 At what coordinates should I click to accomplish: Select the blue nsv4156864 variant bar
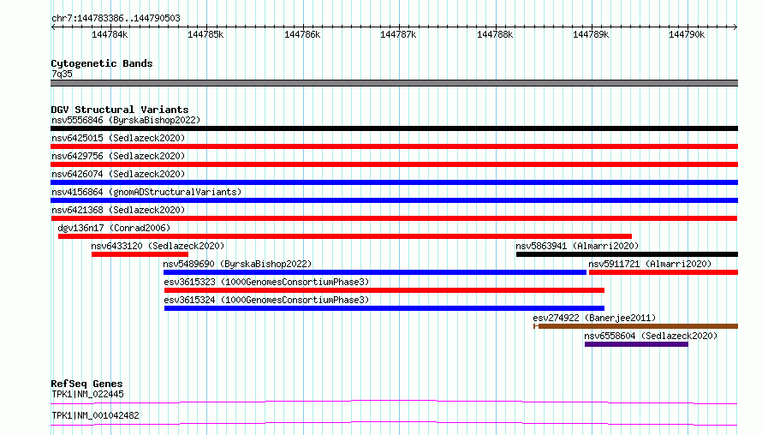tap(394, 200)
